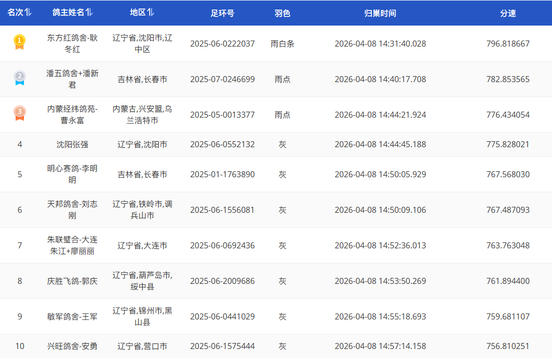Click ring number 2025-07-0246699

[222, 79]
